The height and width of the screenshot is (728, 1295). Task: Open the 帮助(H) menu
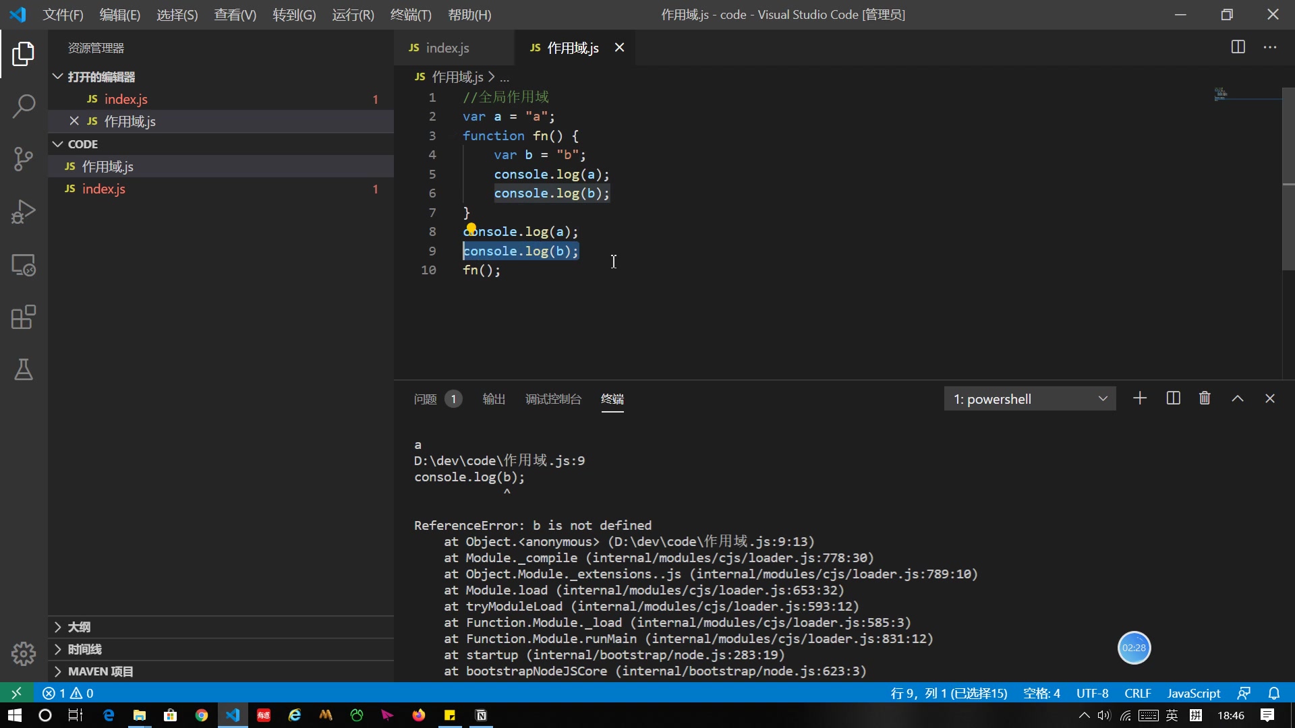coord(469,15)
